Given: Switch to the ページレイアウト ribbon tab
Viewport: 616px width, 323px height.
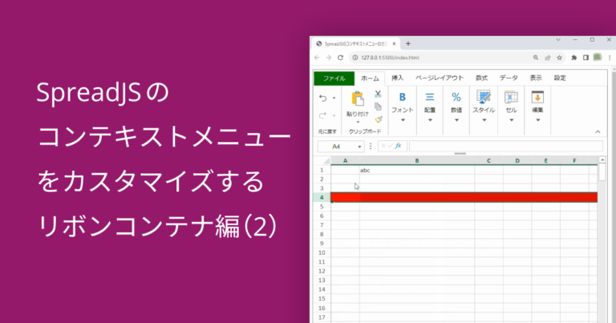Looking at the screenshot, I should point(440,78).
